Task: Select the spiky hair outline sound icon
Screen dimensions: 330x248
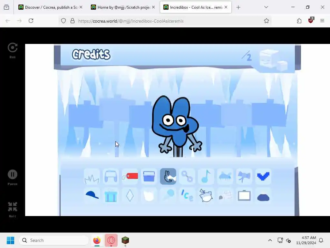Action: coord(92,177)
